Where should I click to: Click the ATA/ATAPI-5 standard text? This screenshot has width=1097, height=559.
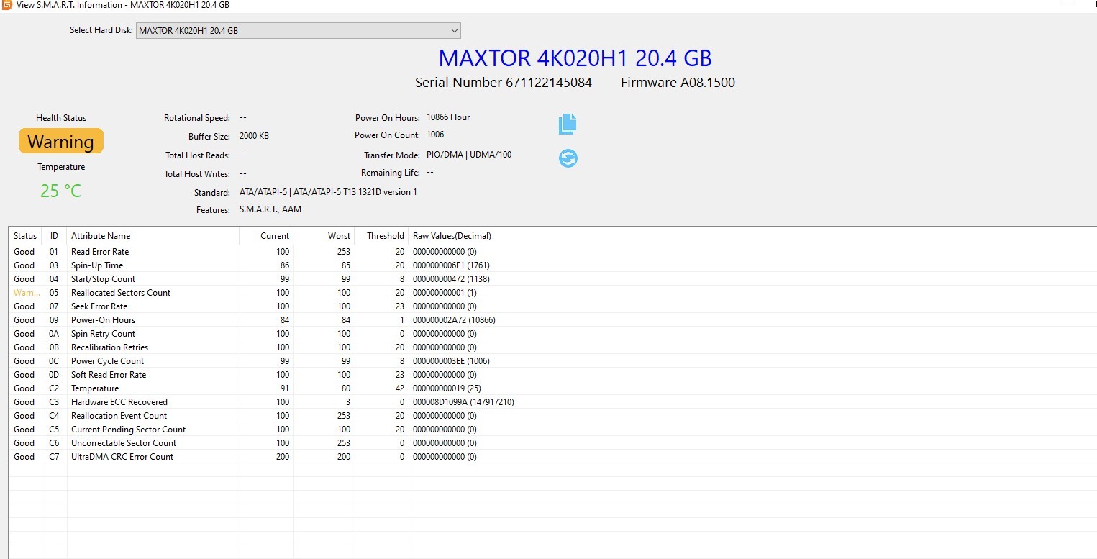pos(328,192)
